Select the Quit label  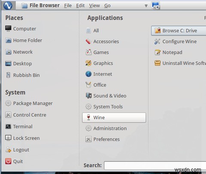click(x=18, y=162)
